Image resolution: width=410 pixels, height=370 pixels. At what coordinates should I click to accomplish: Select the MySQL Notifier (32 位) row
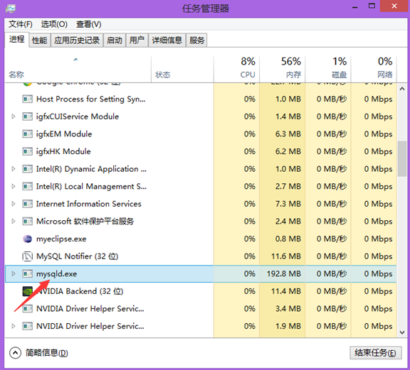201,256
